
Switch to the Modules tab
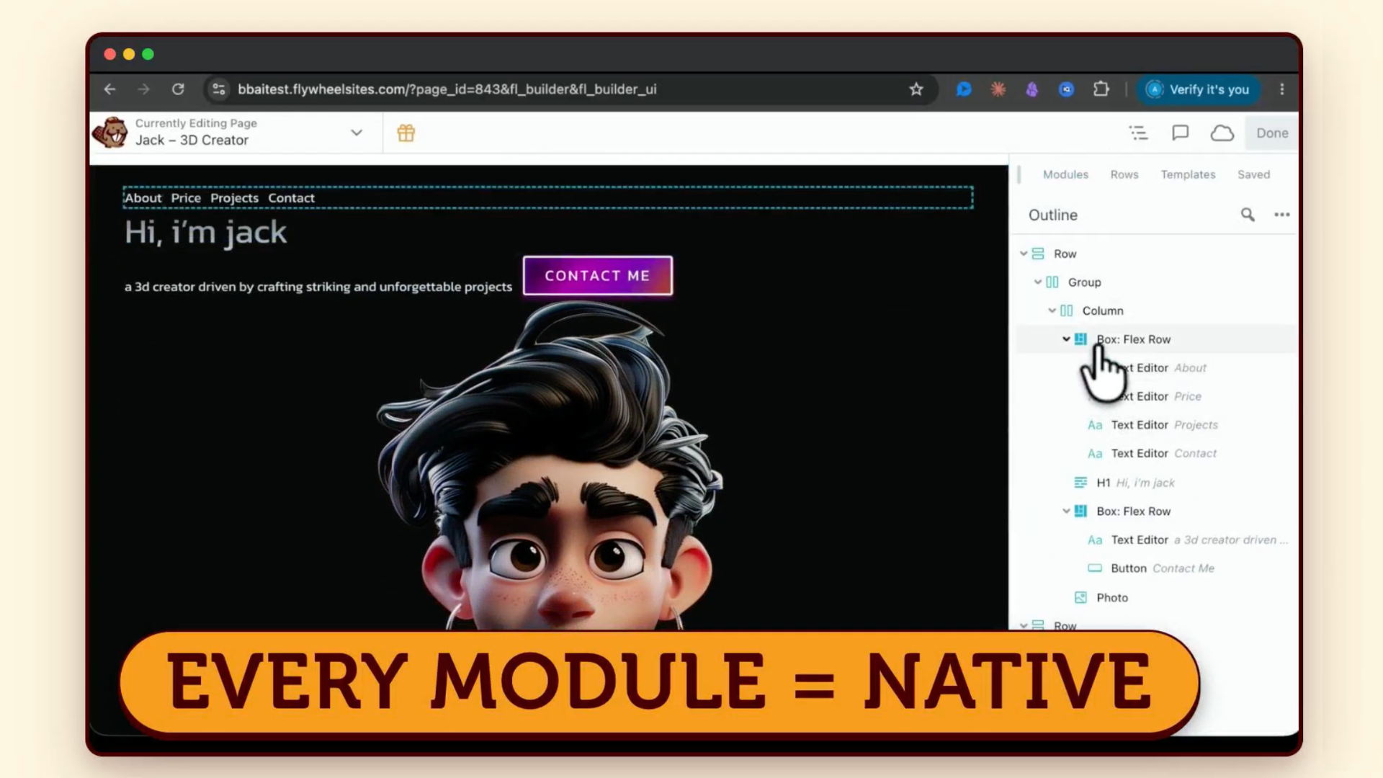click(x=1065, y=174)
